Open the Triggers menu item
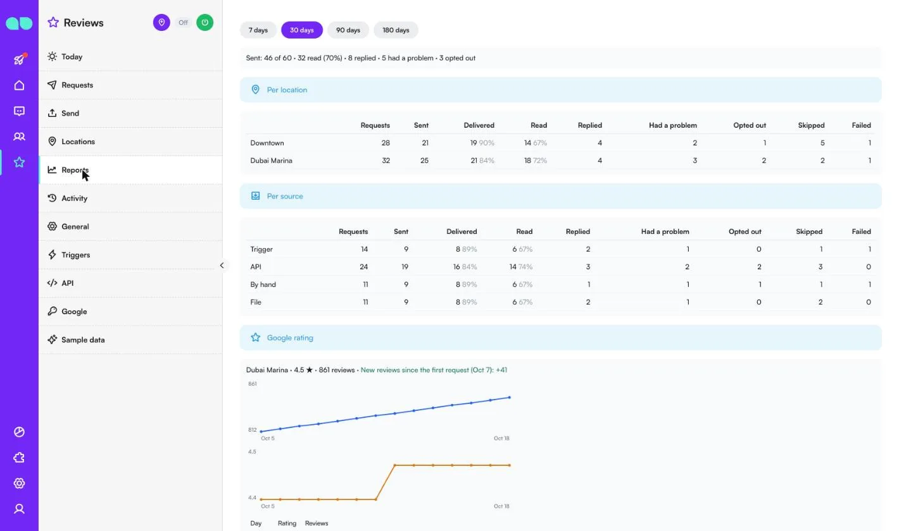This screenshot has height=531, width=899. pyautogui.click(x=130, y=255)
